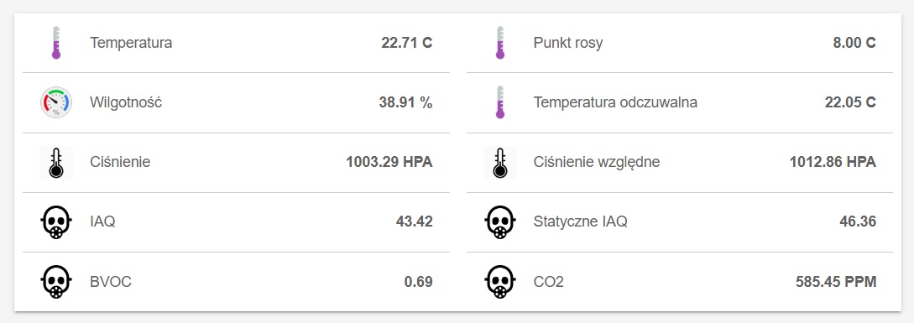This screenshot has height=323, width=914.
Task: Click the thermometer icon beside Punkt rosy
Action: (499, 43)
